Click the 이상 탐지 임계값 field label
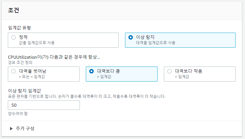 click(x=24, y=91)
